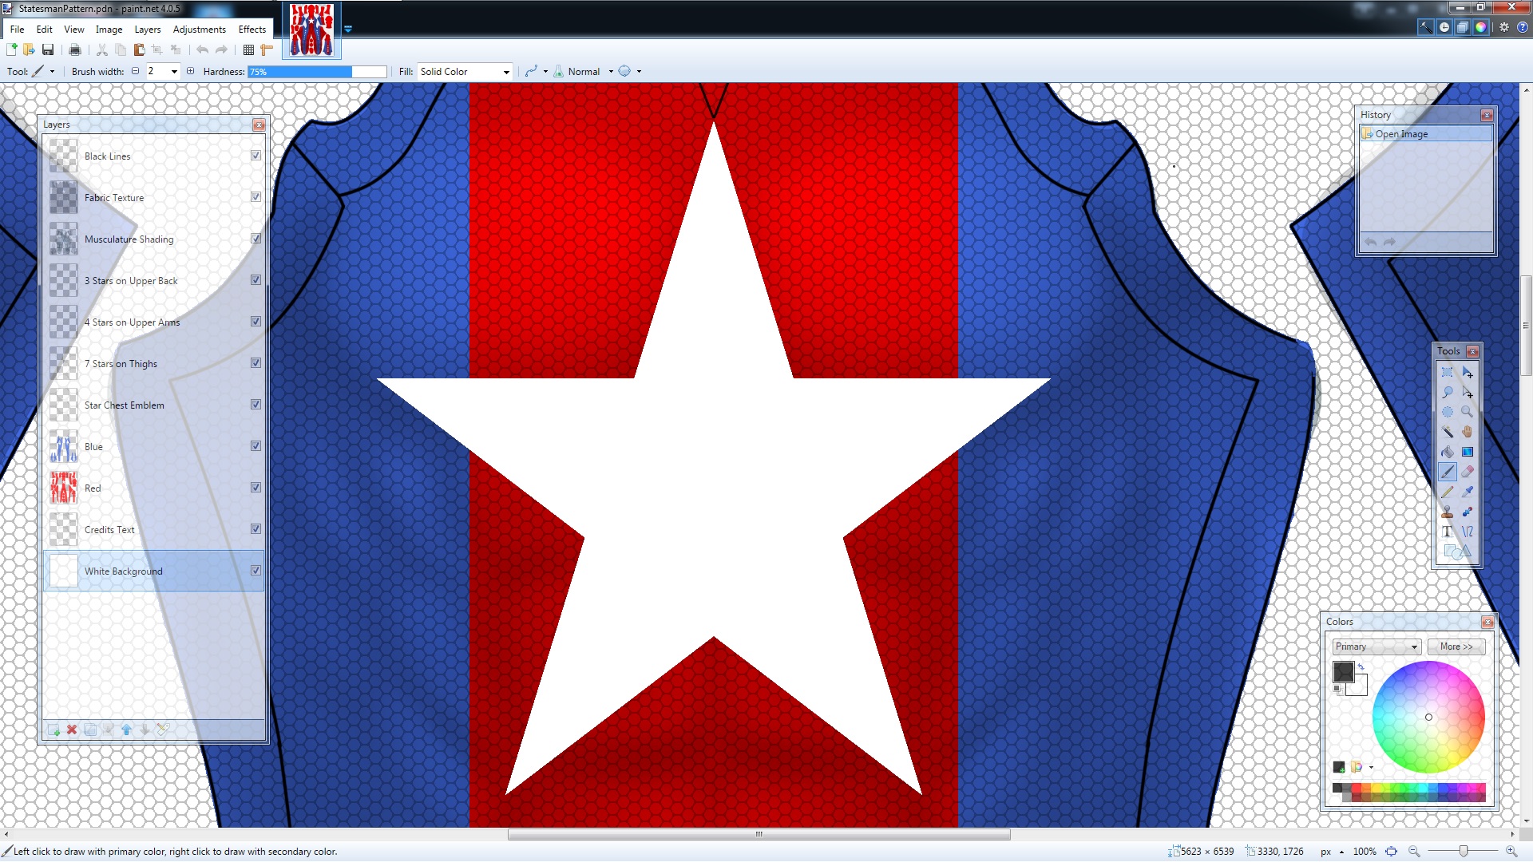Activate the Zoom magnifier tool
The width and height of the screenshot is (1533, 862).
1468,412
